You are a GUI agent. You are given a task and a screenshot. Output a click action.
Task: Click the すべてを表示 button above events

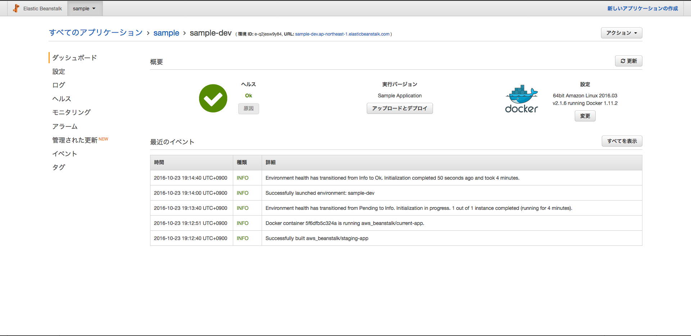(x=622, y=141)
